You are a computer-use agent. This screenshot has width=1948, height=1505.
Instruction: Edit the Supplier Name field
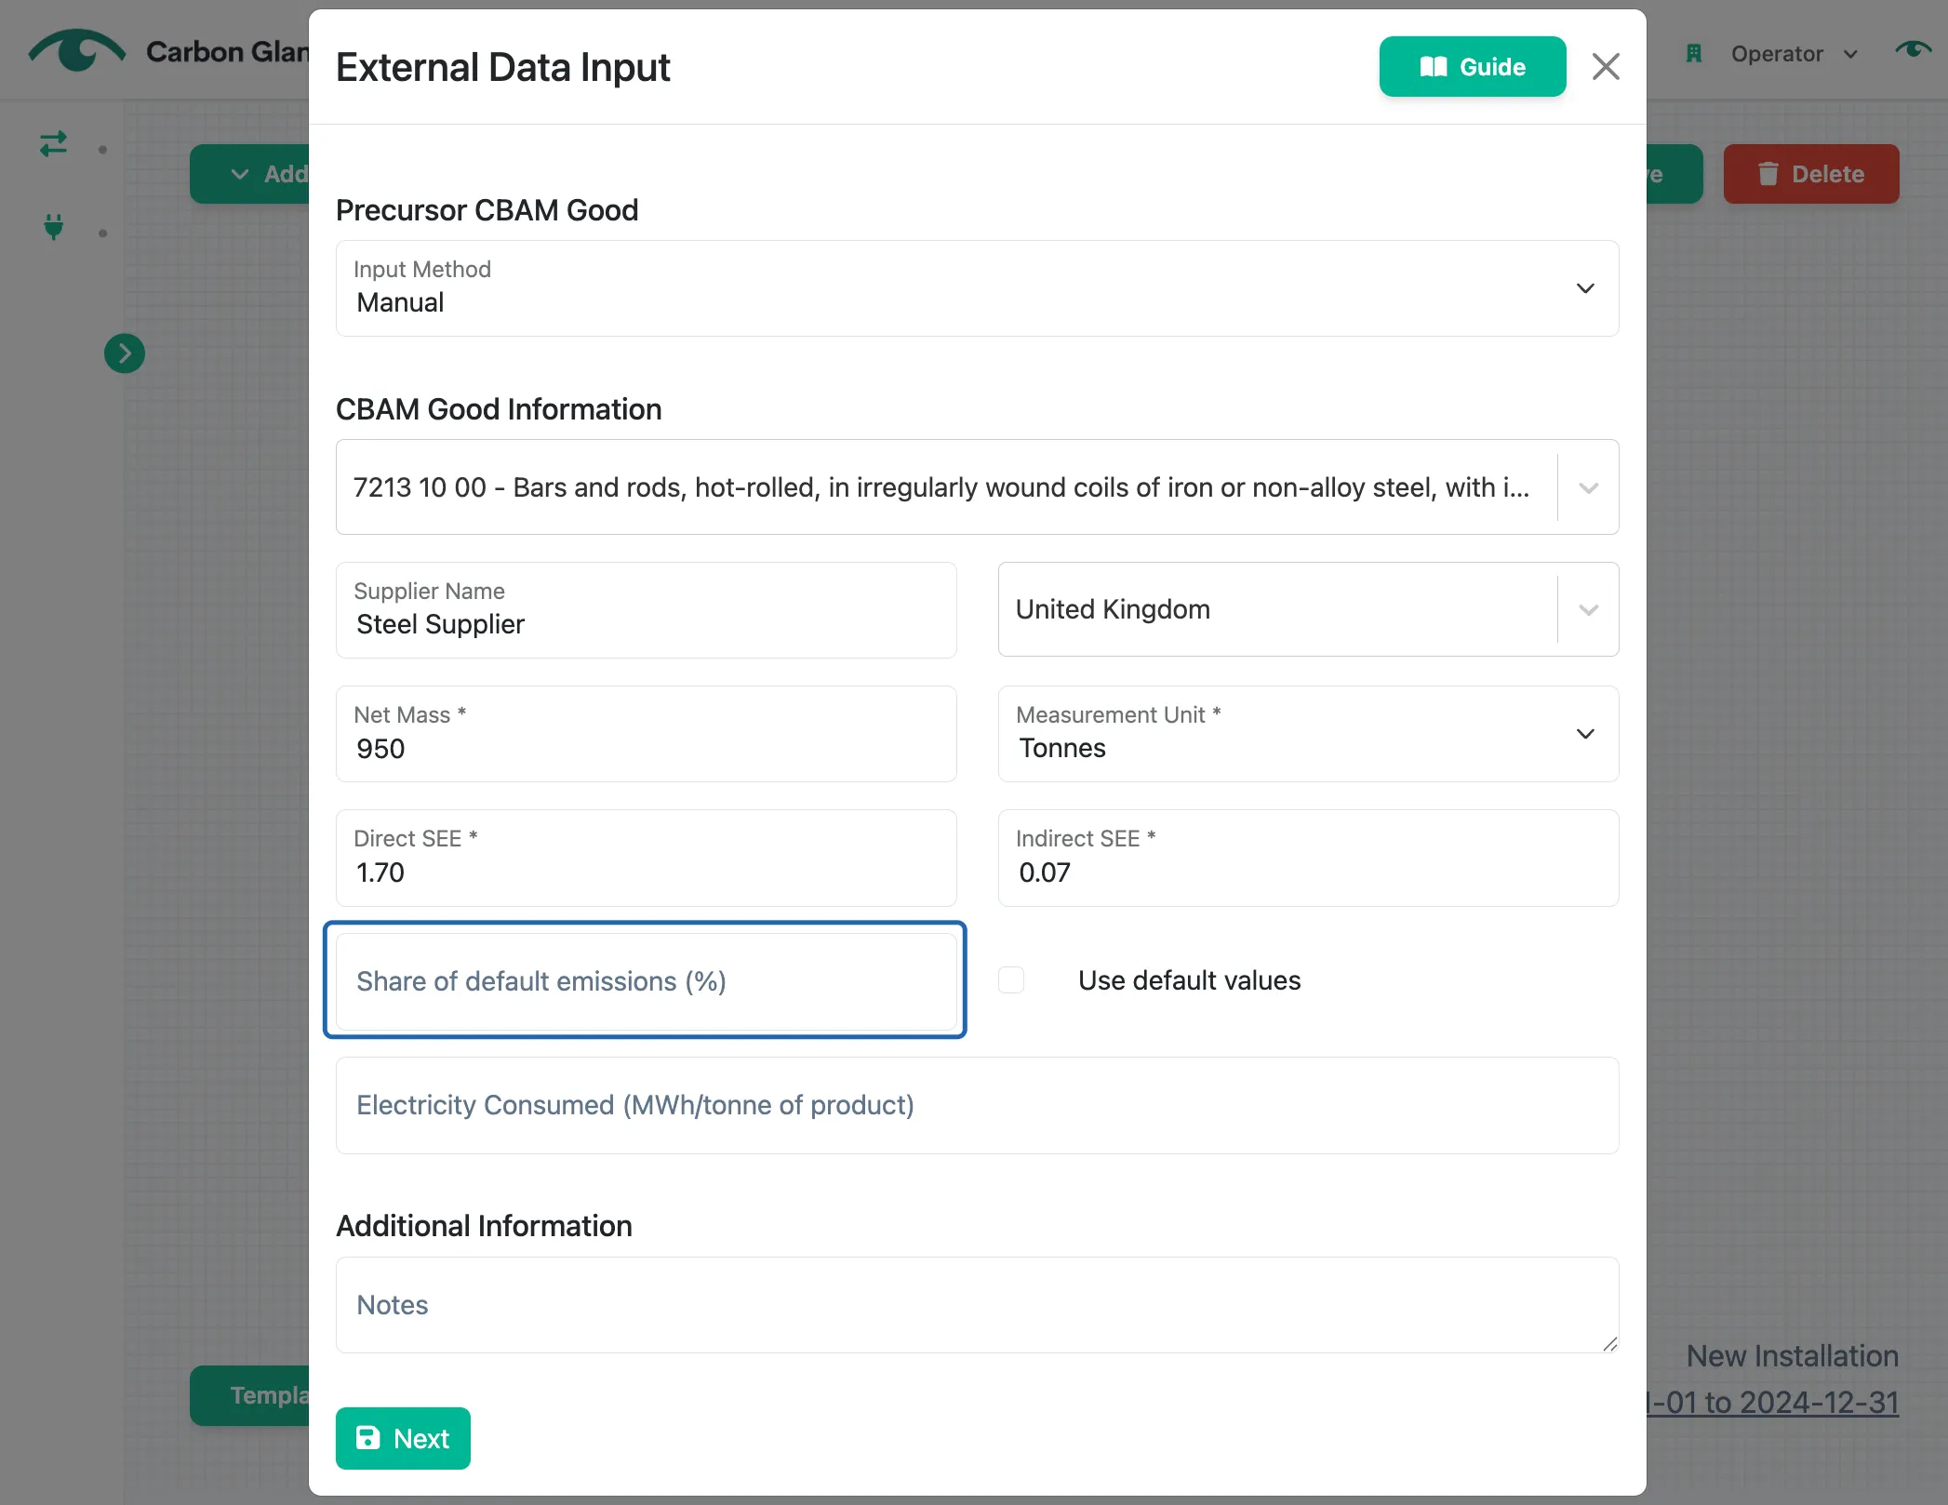[646, 610]
